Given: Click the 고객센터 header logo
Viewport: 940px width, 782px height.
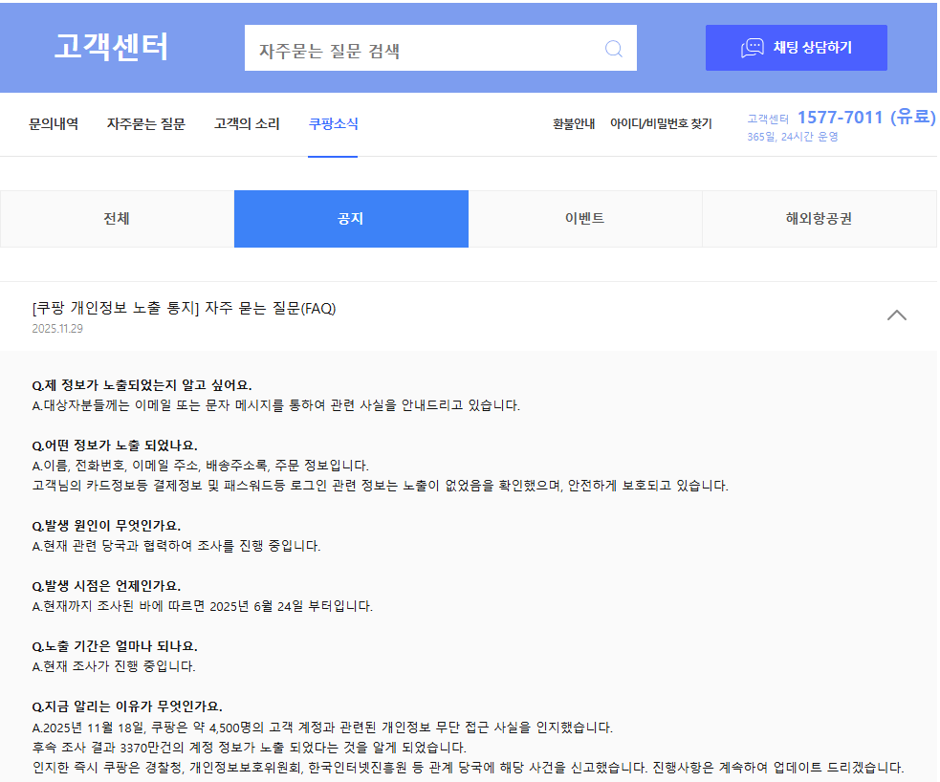Looking at the screenshot, I should click(111, 47).
